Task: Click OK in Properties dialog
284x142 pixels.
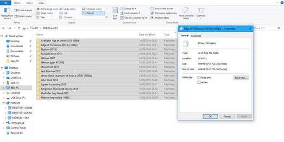Action: coord(210,116)
